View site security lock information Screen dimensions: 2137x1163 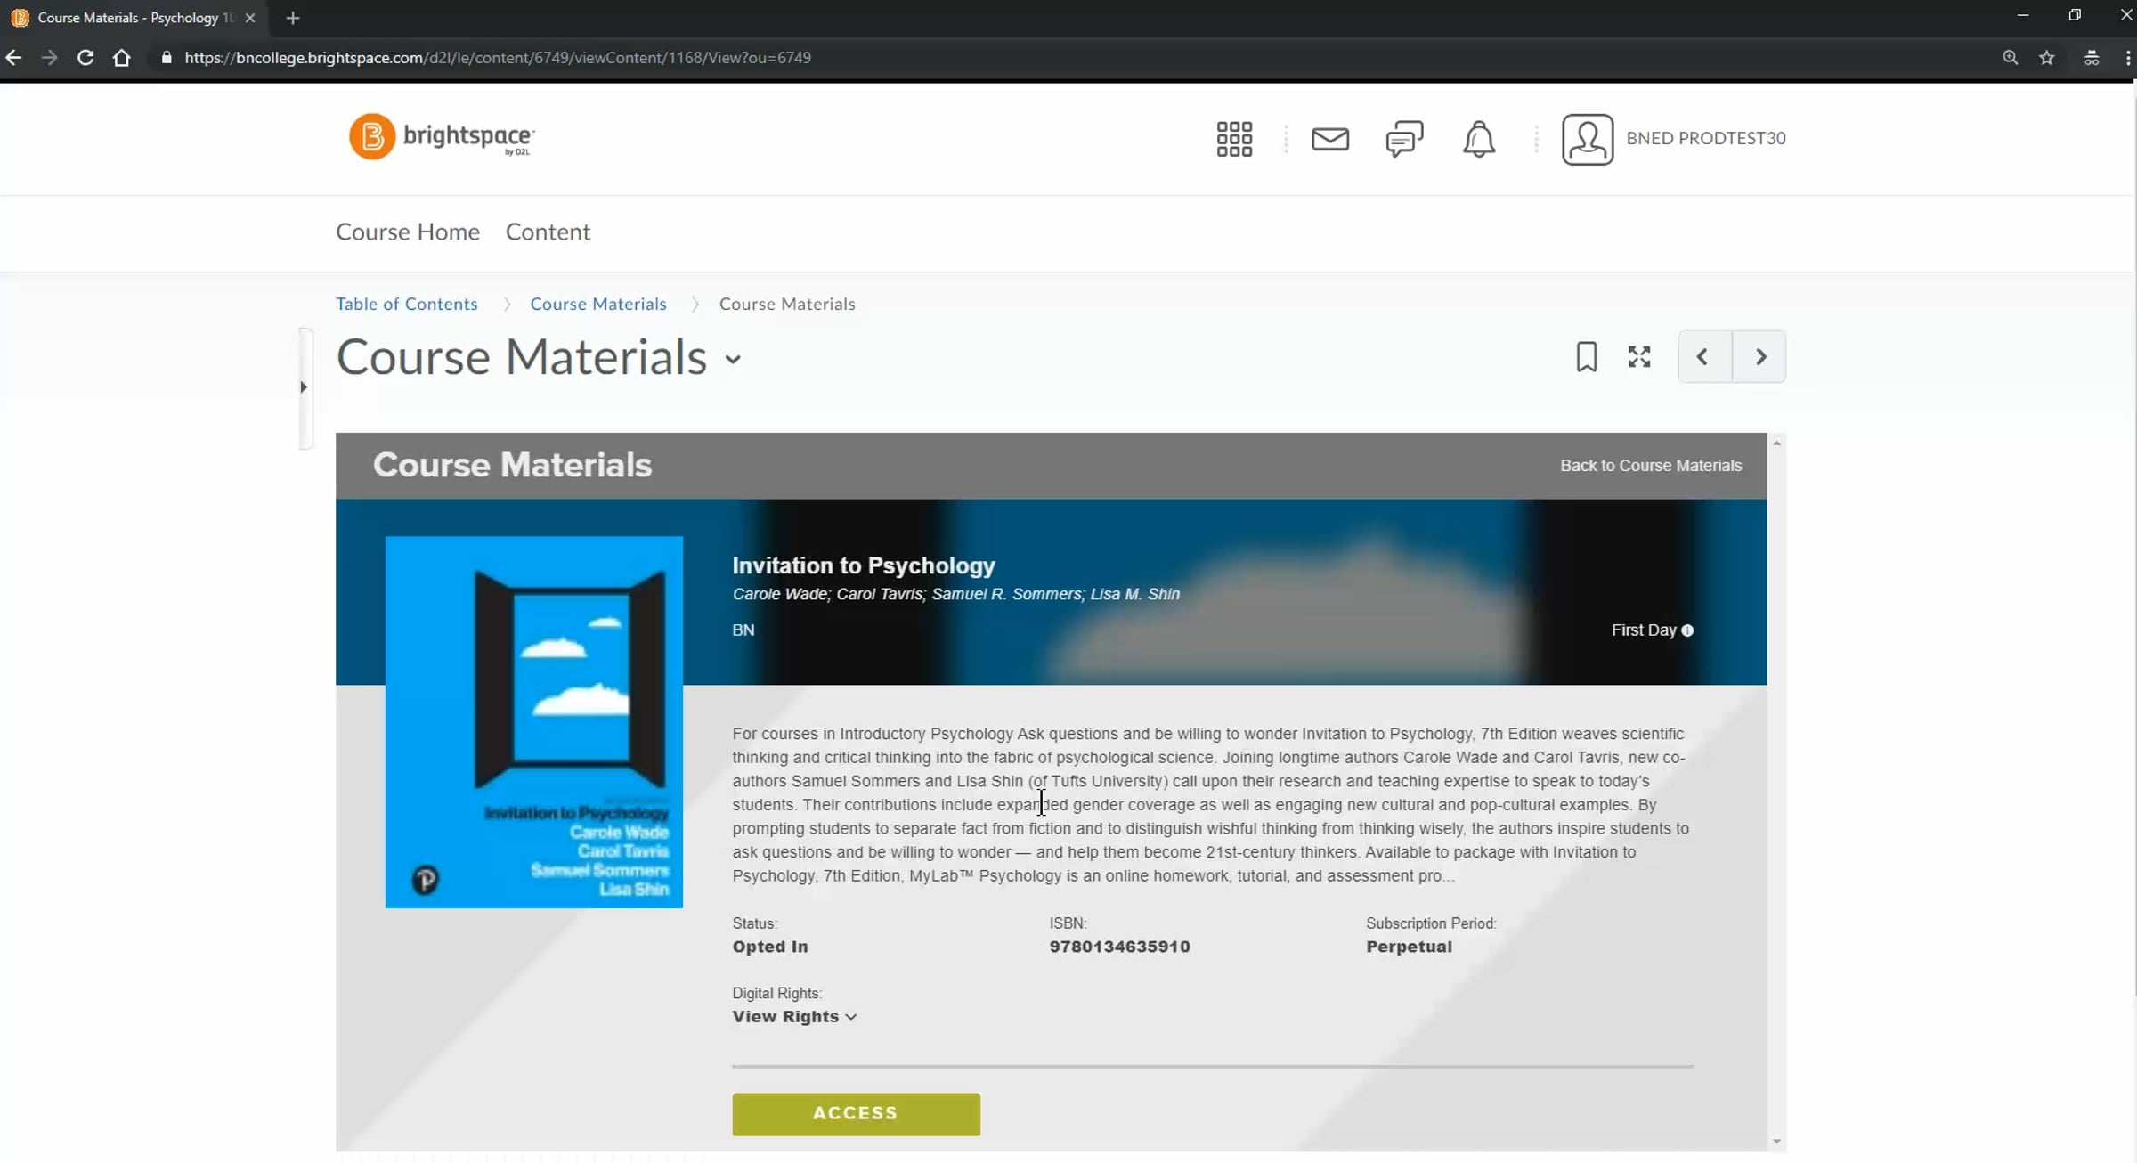pyautogui.click(x=167, y=58)
